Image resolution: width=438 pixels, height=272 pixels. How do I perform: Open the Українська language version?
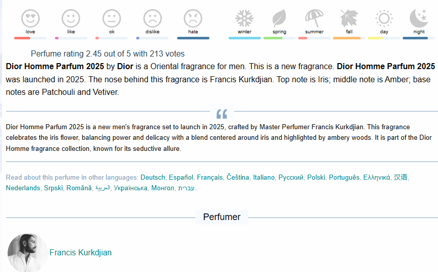[131, 188]
